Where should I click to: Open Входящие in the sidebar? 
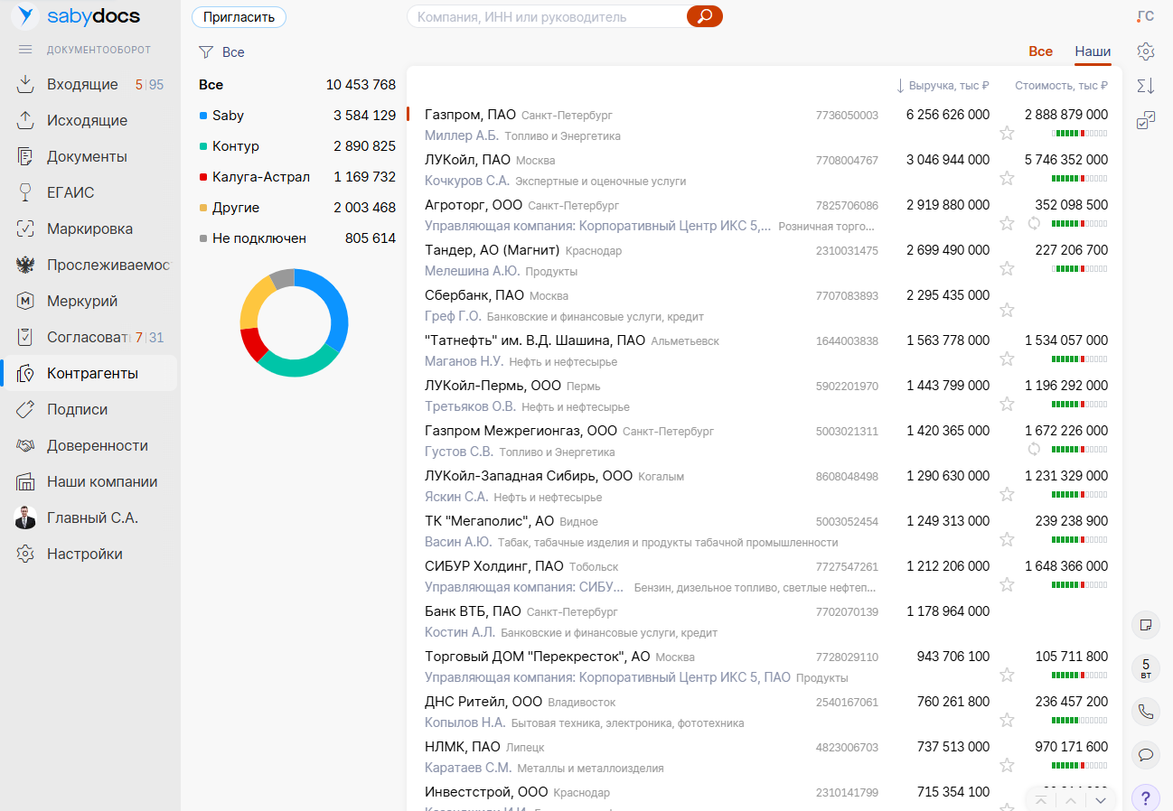coord(82,84)
